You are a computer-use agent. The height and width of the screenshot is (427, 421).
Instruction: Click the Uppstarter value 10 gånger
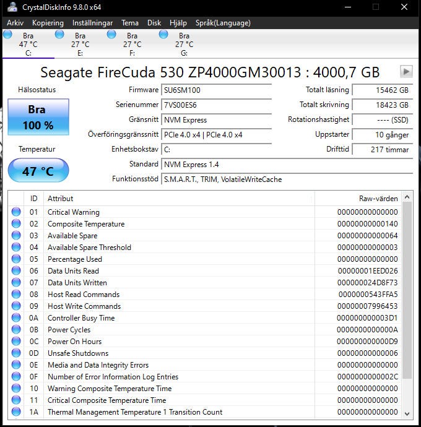(383, 134)
